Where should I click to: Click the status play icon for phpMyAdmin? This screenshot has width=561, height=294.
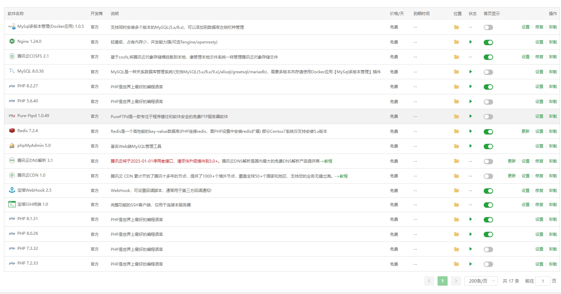471,146
